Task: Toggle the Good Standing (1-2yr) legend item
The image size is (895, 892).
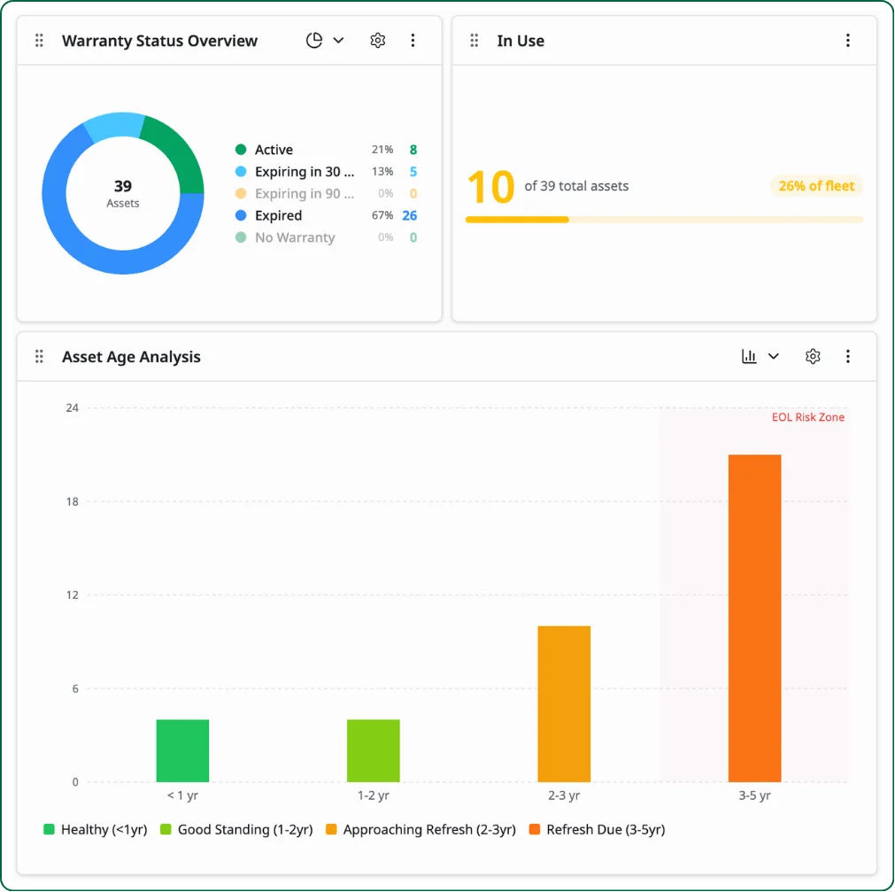Action: tap(237, 829)
